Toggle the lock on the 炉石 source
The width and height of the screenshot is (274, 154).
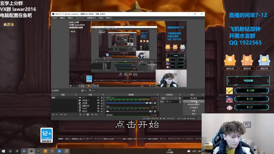pos(101,98)
